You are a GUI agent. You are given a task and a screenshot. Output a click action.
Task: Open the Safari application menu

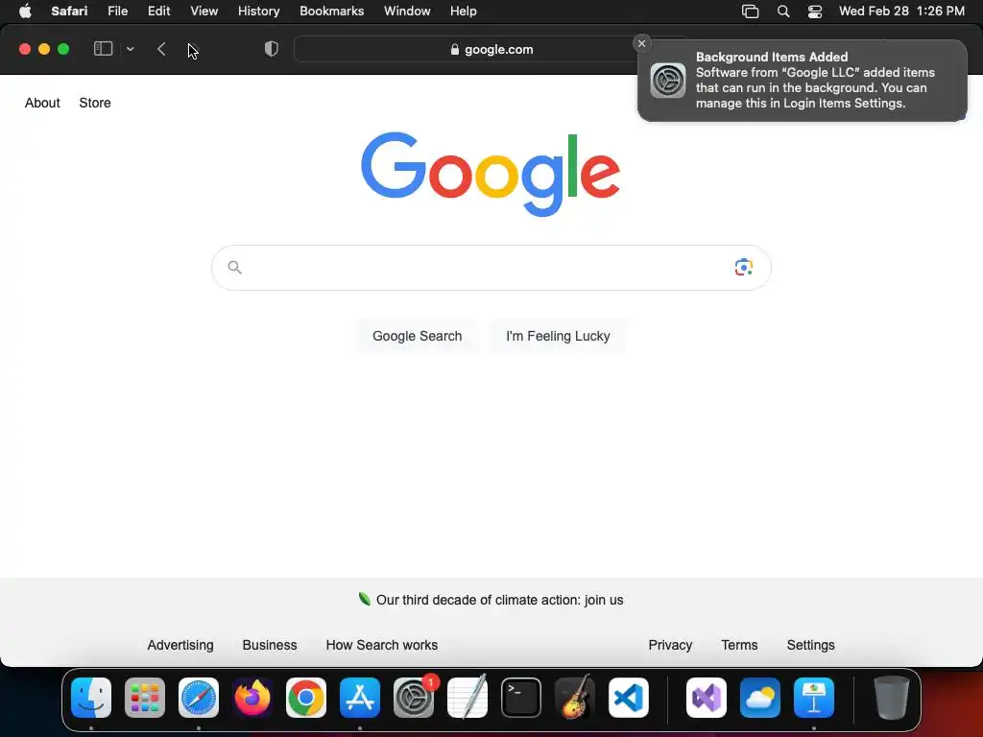(69, 12)
